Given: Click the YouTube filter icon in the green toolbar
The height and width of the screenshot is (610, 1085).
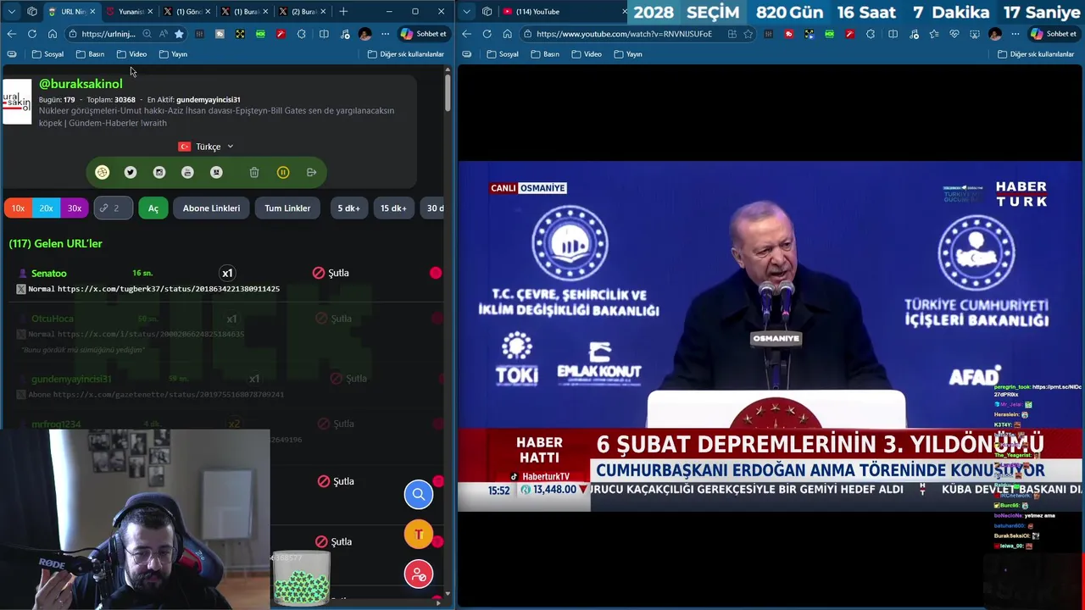Looking at the screenshot, I should click(x=188, y=172).
